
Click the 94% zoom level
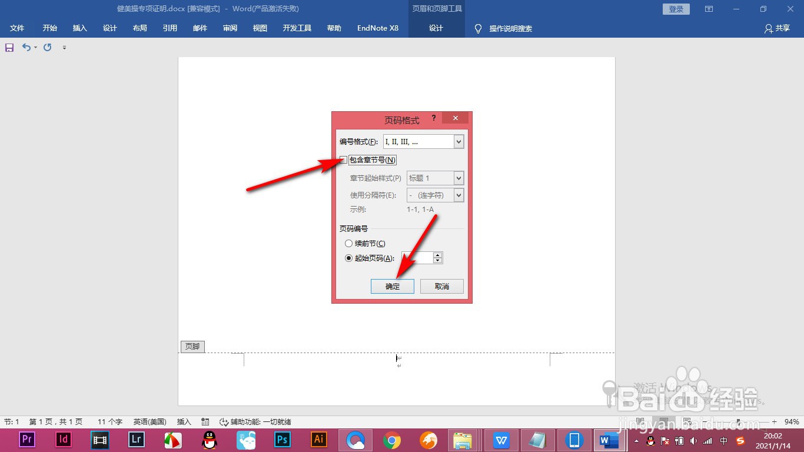coord(792,422)
